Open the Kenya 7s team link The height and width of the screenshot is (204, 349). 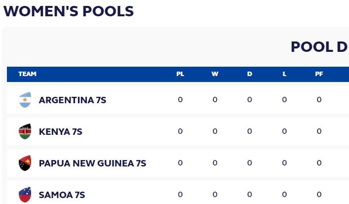(60, 131)
